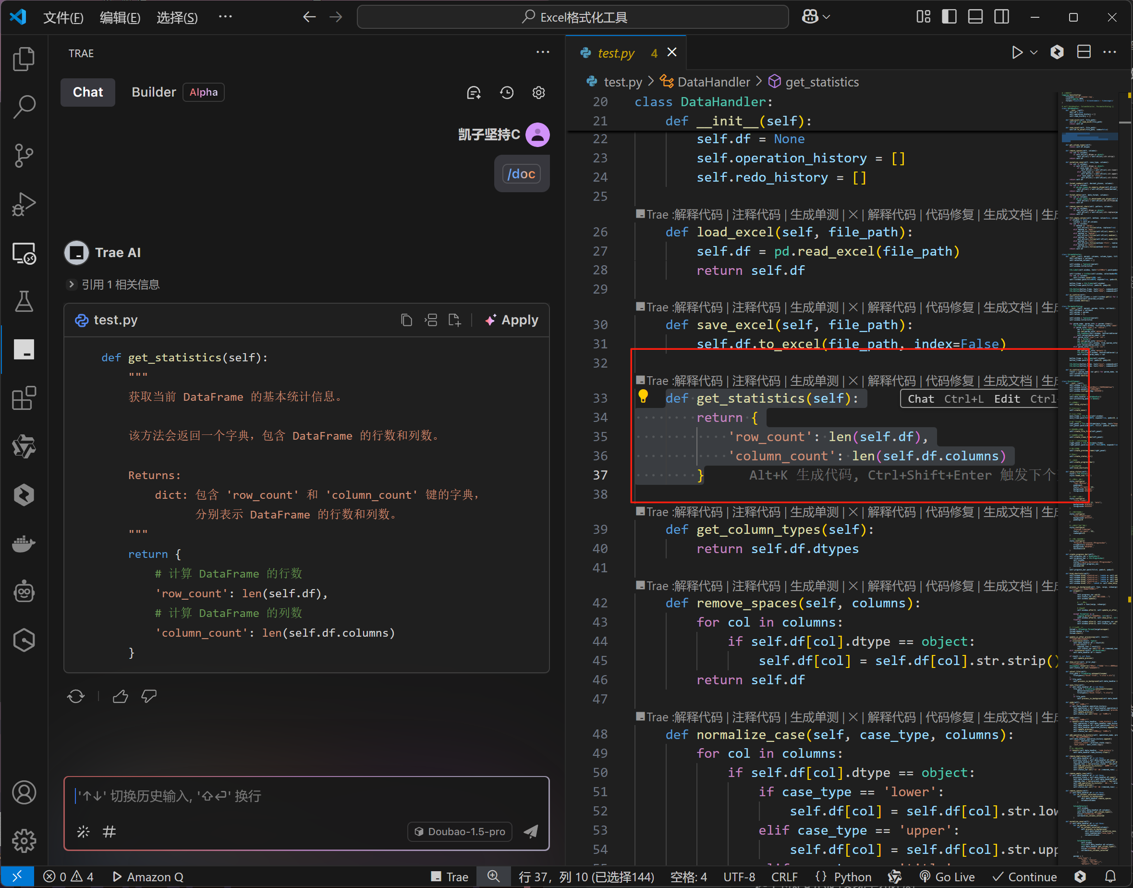
Task: Open the Source Control sidebar icon
Action: pos(24,155)
